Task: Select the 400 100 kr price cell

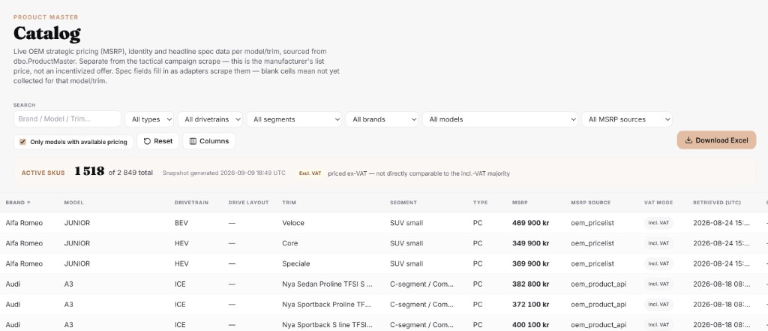Action: pos(530,325)
